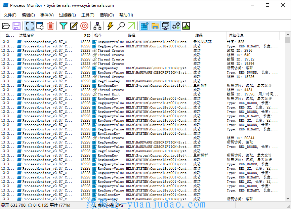Show the process tree icon
The width and height of the screenshot is (291, 209).
pyautogui.click(x=97, y=26)
